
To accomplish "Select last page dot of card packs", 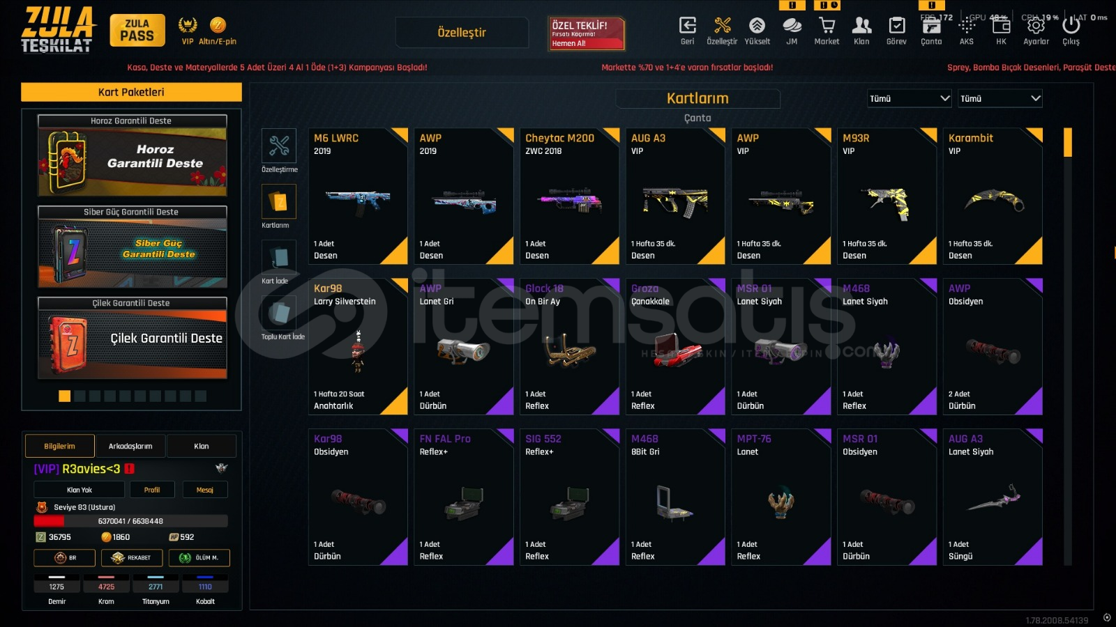I will point(201,396).
